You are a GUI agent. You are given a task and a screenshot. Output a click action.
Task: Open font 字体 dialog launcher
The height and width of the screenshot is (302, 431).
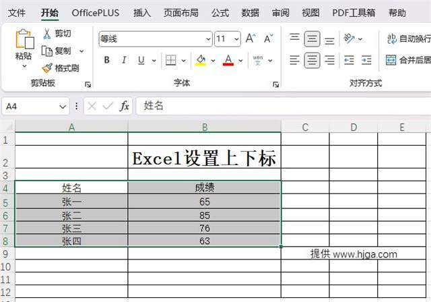[275, 84]
